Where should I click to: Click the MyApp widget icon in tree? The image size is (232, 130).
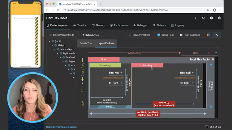point(55,45)
